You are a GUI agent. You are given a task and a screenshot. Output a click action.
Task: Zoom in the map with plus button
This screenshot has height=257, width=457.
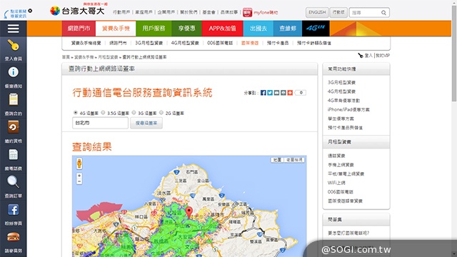pos(79,176)
